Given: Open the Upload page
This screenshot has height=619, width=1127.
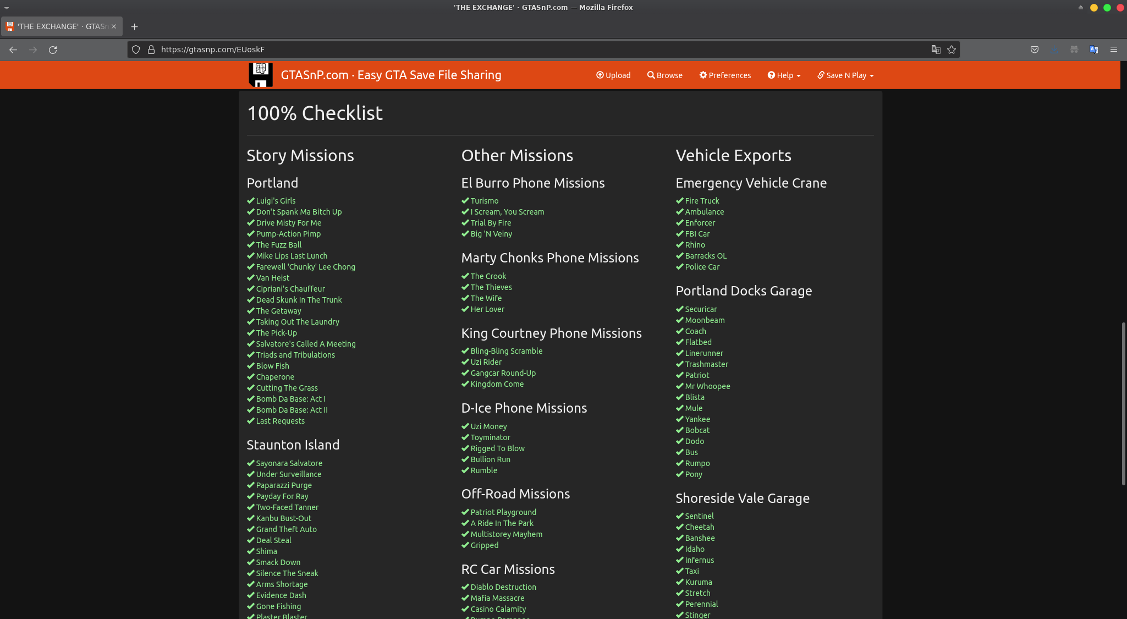Looking at the screenshot, I should [x=613, y=75].
